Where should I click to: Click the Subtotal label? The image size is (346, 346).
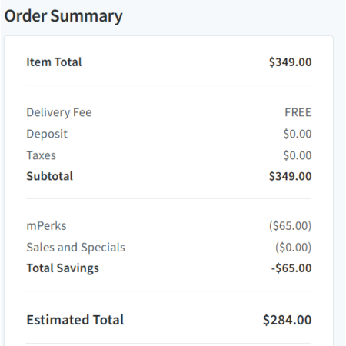tap(50, 176)
